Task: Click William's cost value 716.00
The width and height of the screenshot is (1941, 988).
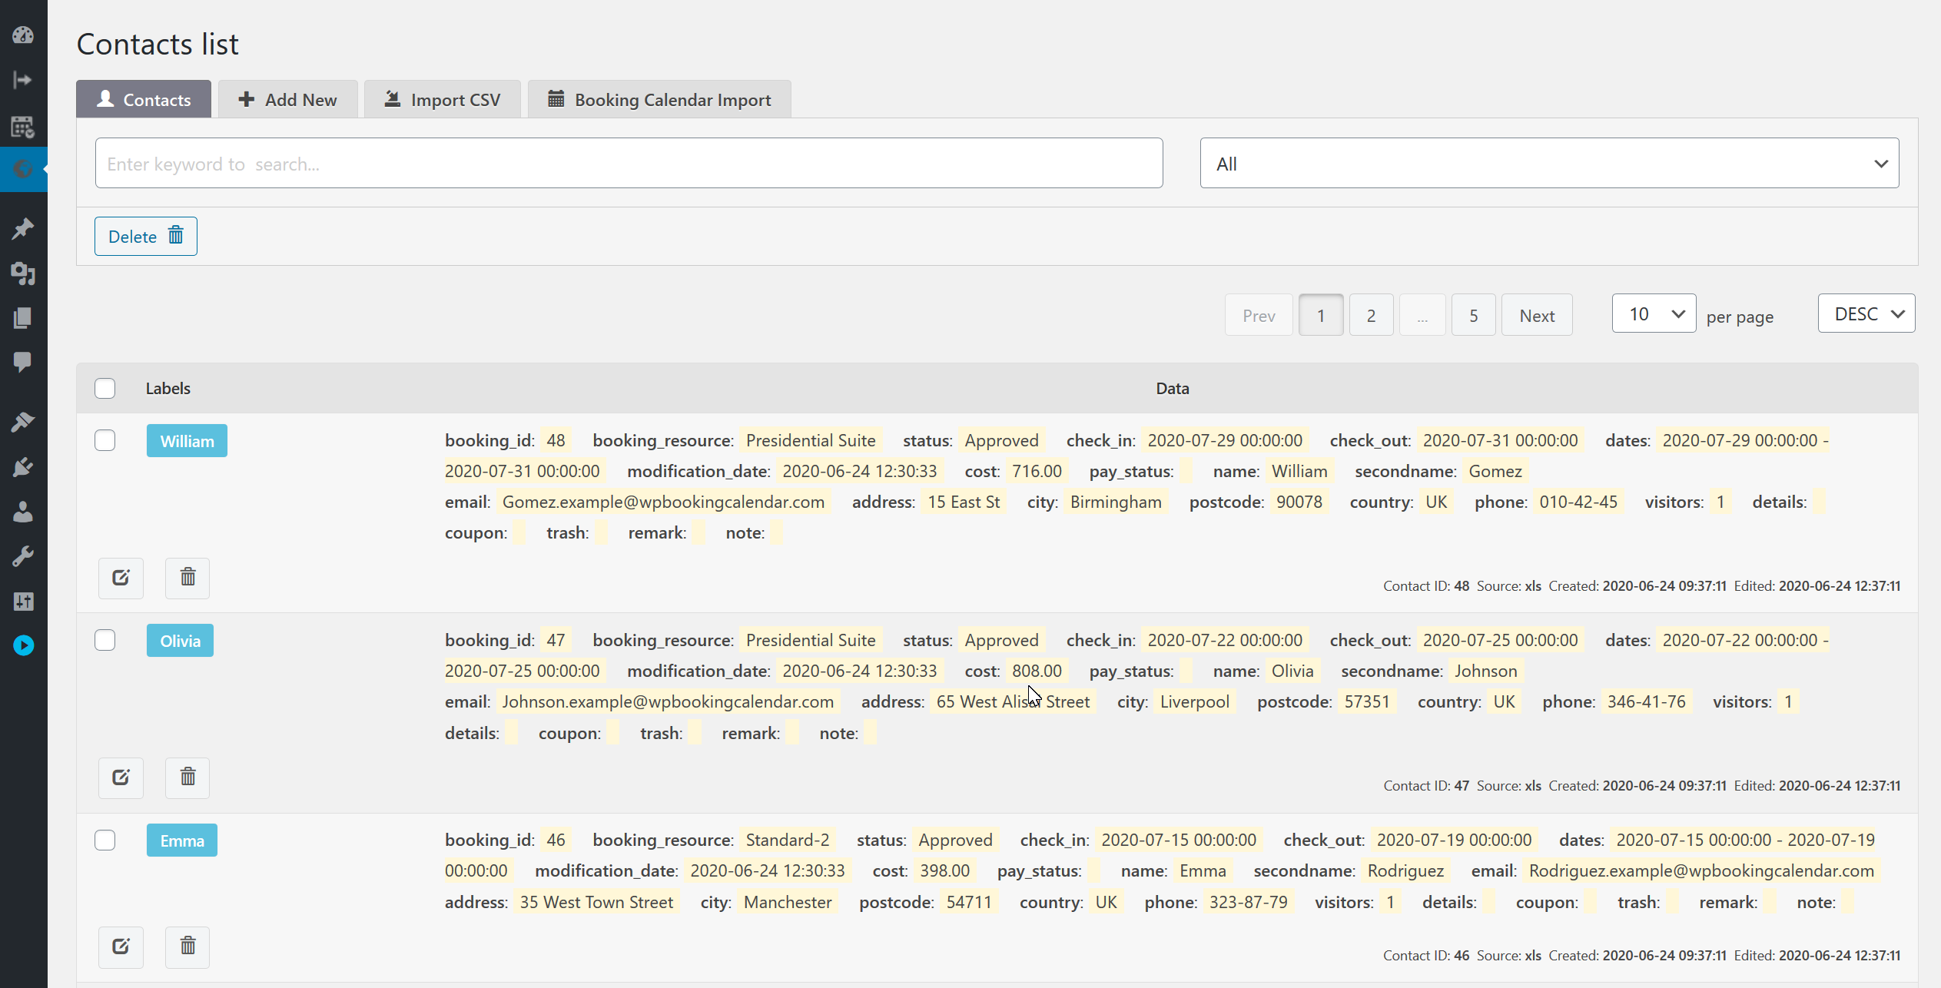Action: pos(1037,471)
